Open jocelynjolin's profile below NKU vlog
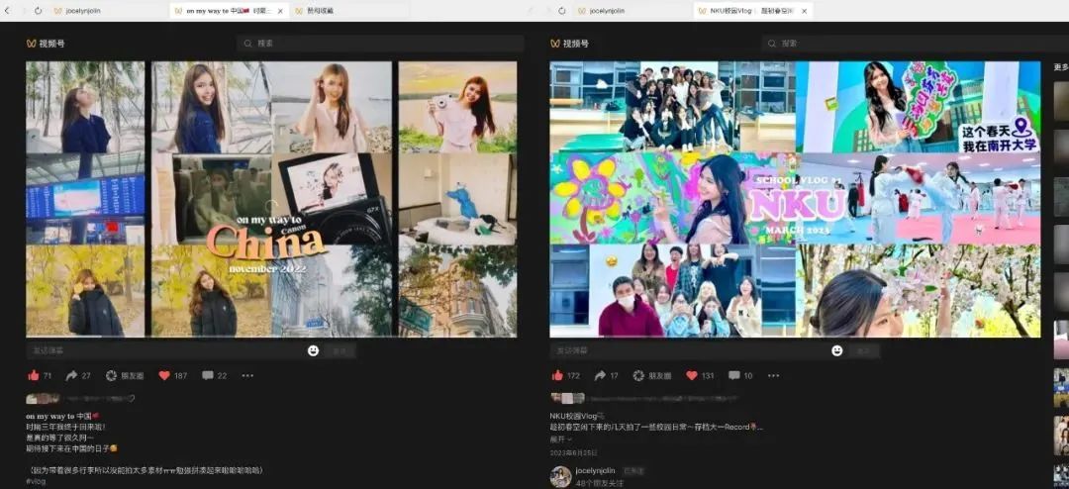The width and height of the screenshot is (1069, 489). click(x=560, y=475)
